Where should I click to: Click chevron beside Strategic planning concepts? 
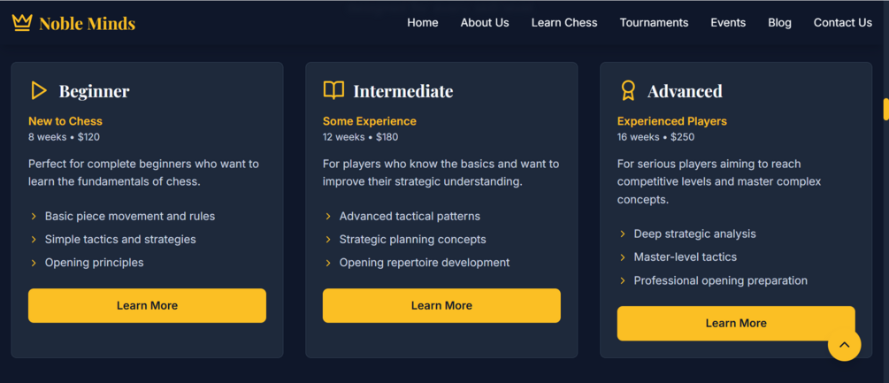tap(328, 240)
